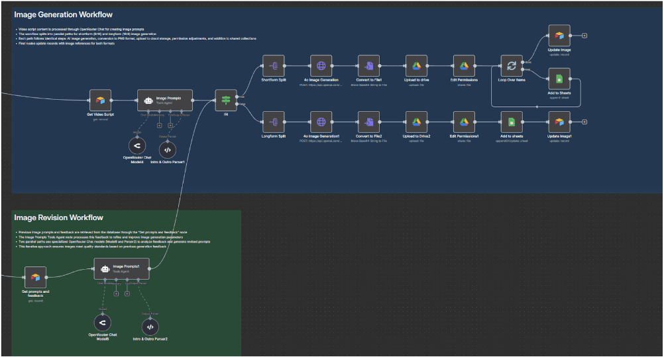Add a Tool sub-node to Image Prompts
Screen dimensions: 664x357
click(x=170, y=125)
